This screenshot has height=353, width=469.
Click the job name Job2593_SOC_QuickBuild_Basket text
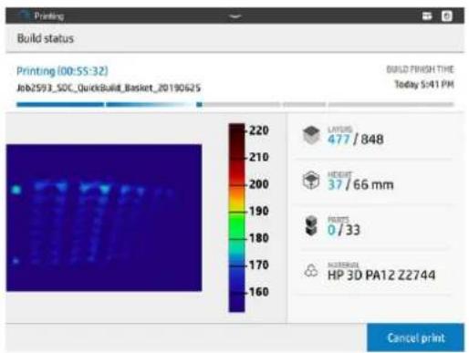[109, 88]
